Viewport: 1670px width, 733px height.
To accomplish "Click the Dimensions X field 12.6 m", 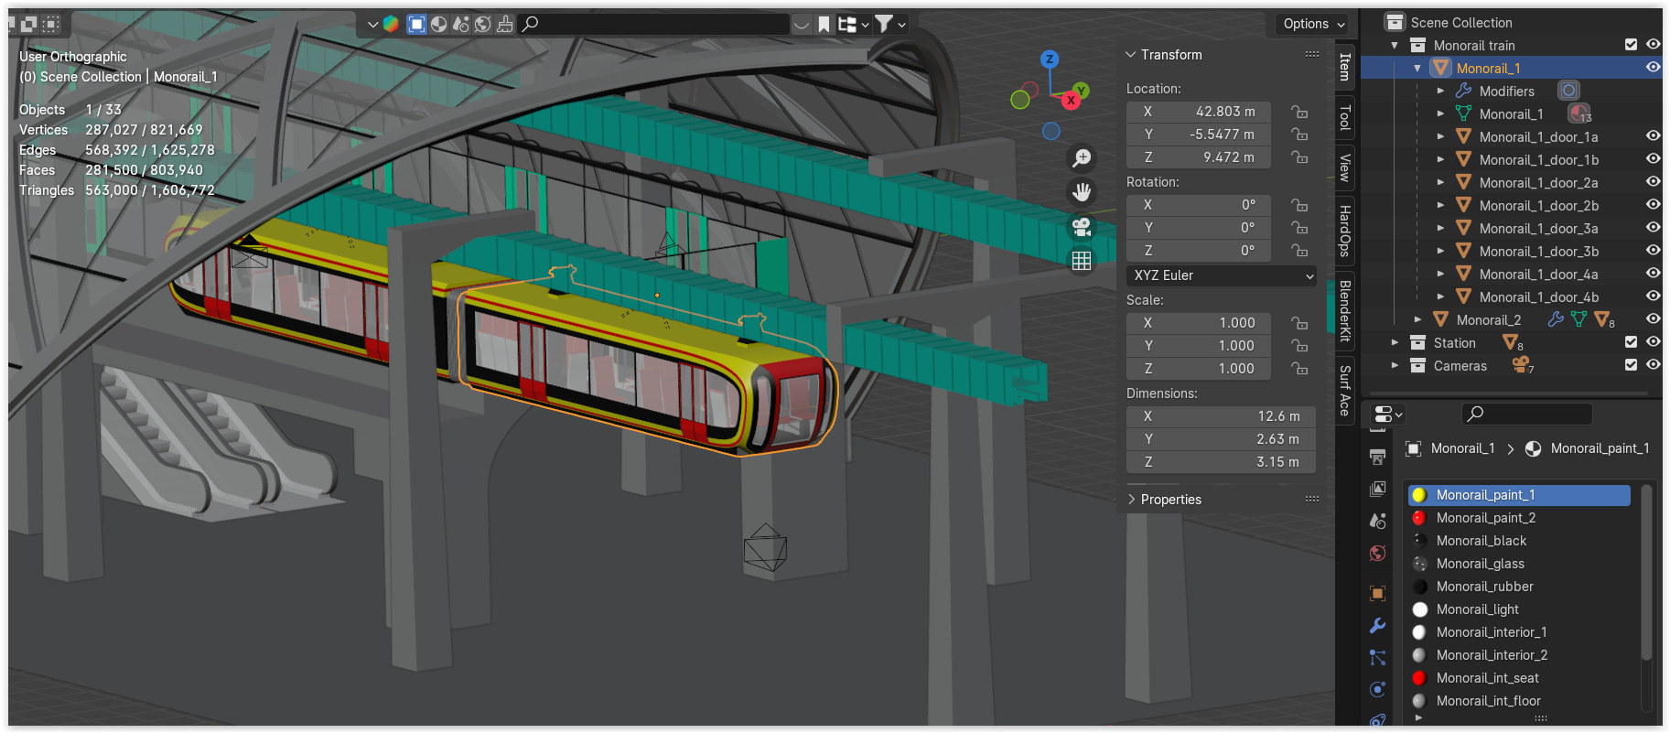I will [x=1221, y=416].
